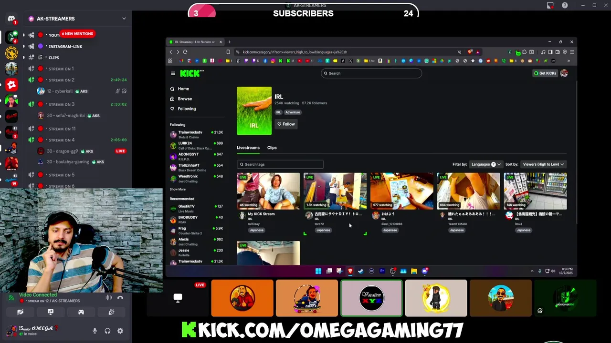Open Browse in Kick sidebar
Image resolution: width=611 pixels, height=343 pixels.
click(181, 99)
